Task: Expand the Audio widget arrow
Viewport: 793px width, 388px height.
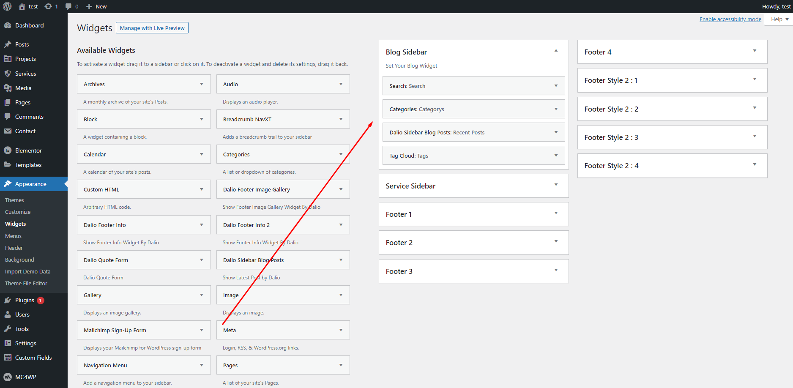Action: click(x=341, y=84)
